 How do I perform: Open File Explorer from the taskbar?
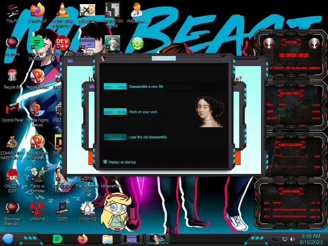(108, 239)
